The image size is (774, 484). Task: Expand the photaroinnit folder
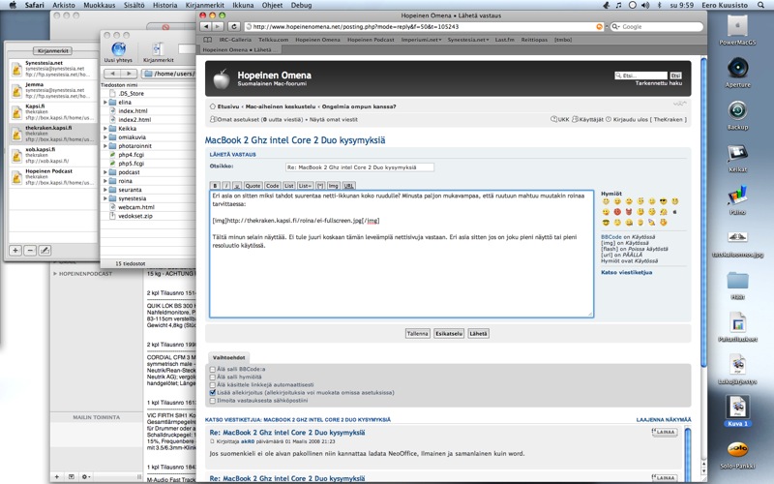(105, 146)
